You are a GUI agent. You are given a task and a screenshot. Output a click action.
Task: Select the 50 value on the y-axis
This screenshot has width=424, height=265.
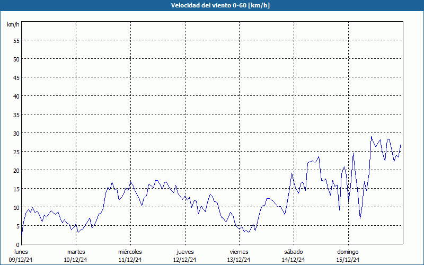tap(16, 59)
